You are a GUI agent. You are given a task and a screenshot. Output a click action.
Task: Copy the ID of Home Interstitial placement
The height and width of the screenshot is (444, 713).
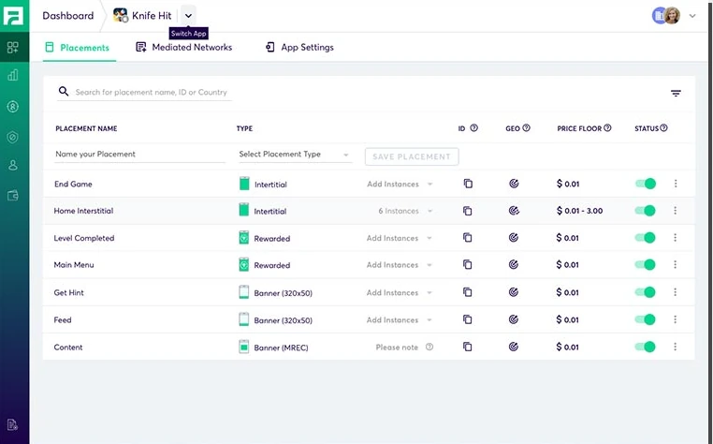468,211
